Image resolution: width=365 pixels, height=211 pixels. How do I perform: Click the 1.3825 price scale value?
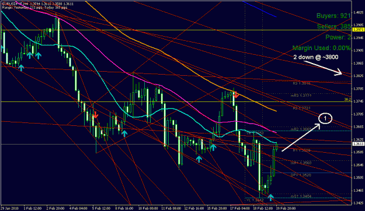coord(358,76)
